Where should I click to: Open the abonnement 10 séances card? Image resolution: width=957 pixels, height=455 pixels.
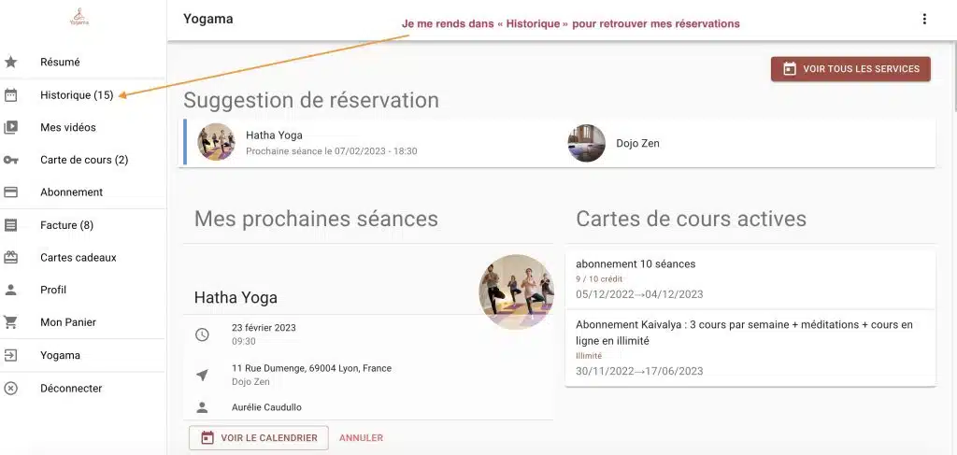[750, 278]
